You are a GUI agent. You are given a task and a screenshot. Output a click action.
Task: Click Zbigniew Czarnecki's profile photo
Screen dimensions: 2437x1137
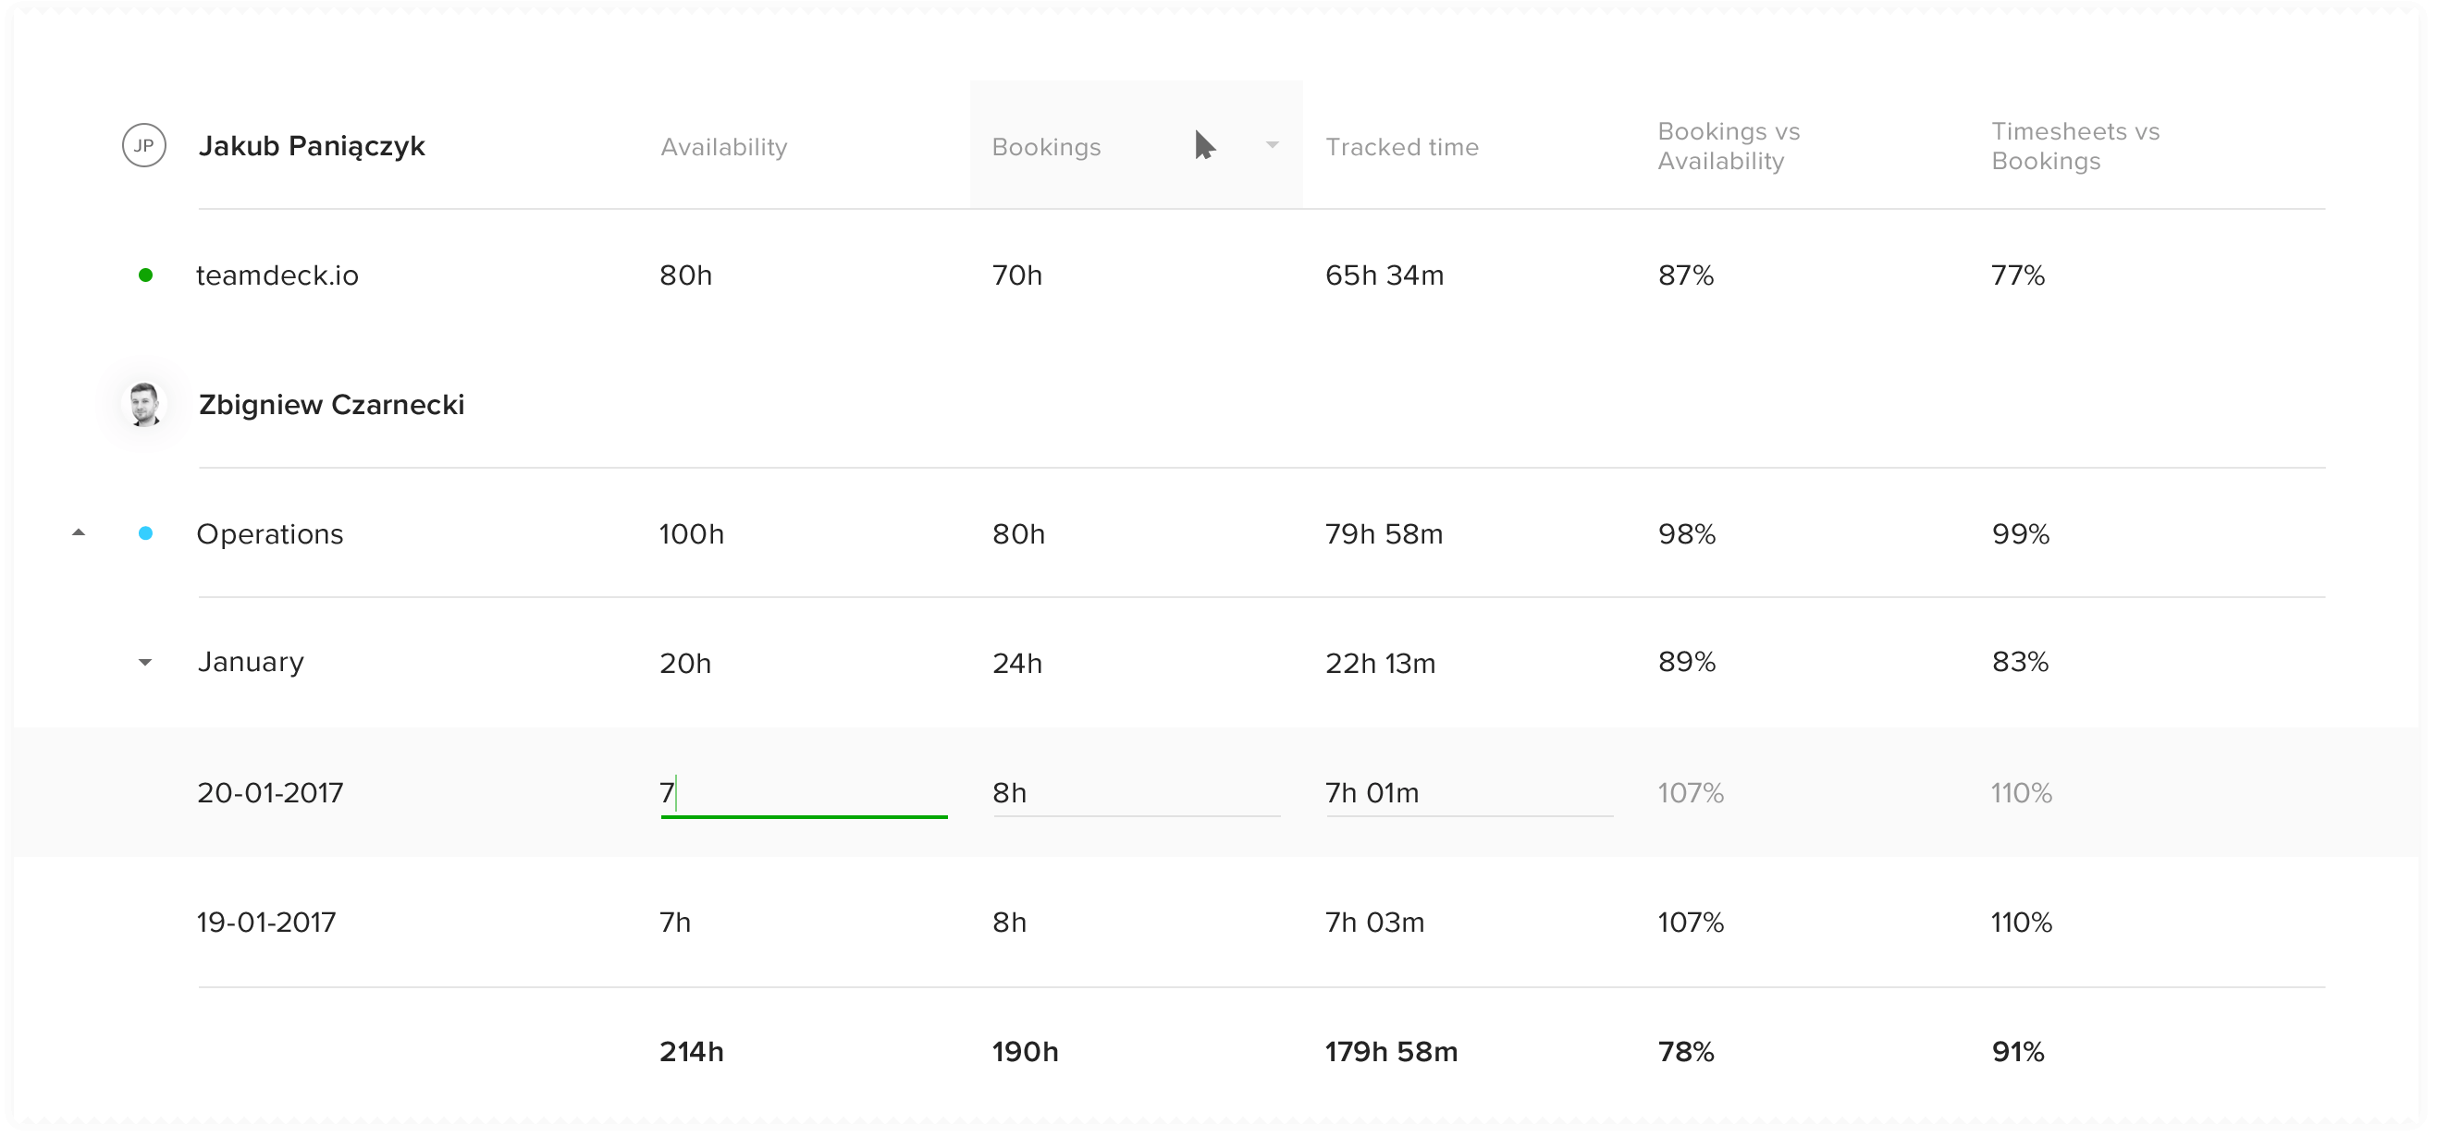point(143,405)
